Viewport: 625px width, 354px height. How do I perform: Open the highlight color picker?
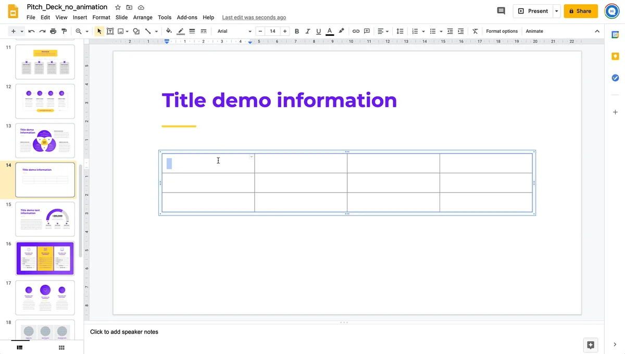(341, 31)
